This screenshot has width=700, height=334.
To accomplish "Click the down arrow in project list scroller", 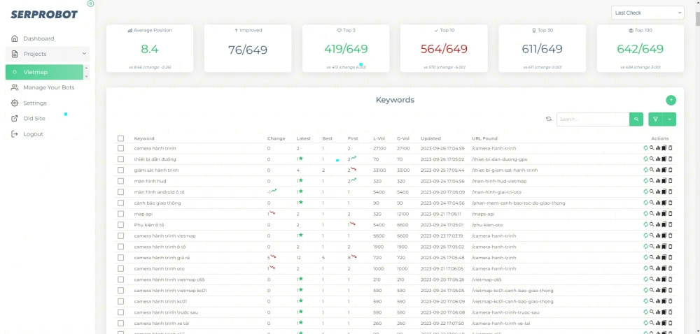I will click(86, 77).
